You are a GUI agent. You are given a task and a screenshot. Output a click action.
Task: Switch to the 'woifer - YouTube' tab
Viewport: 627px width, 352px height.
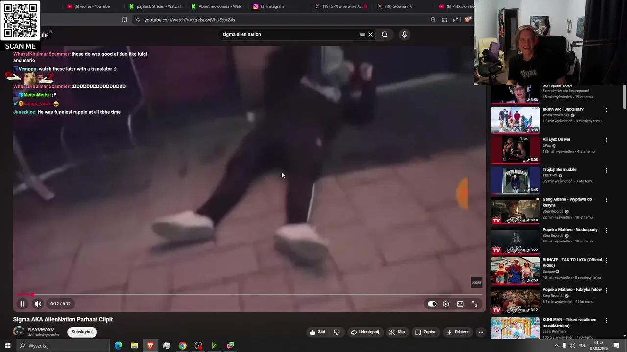pyautogui.click(x=92, y=6)
